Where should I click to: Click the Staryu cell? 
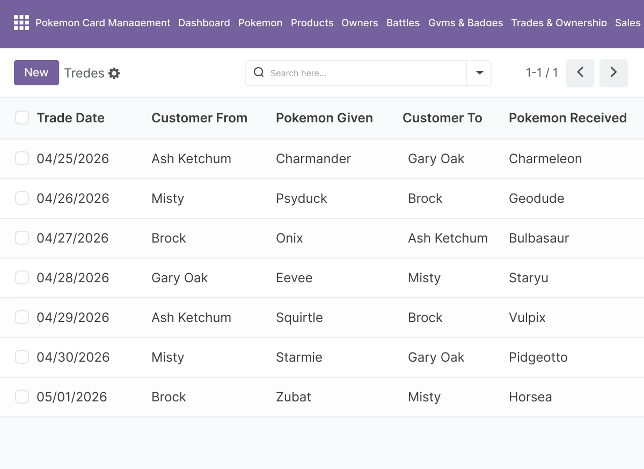[x=529, y=278]
